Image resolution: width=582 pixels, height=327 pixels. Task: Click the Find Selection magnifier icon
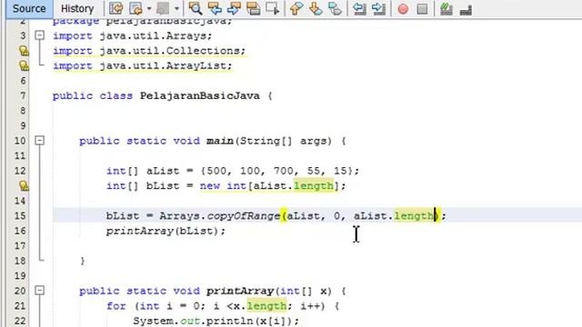195,8
